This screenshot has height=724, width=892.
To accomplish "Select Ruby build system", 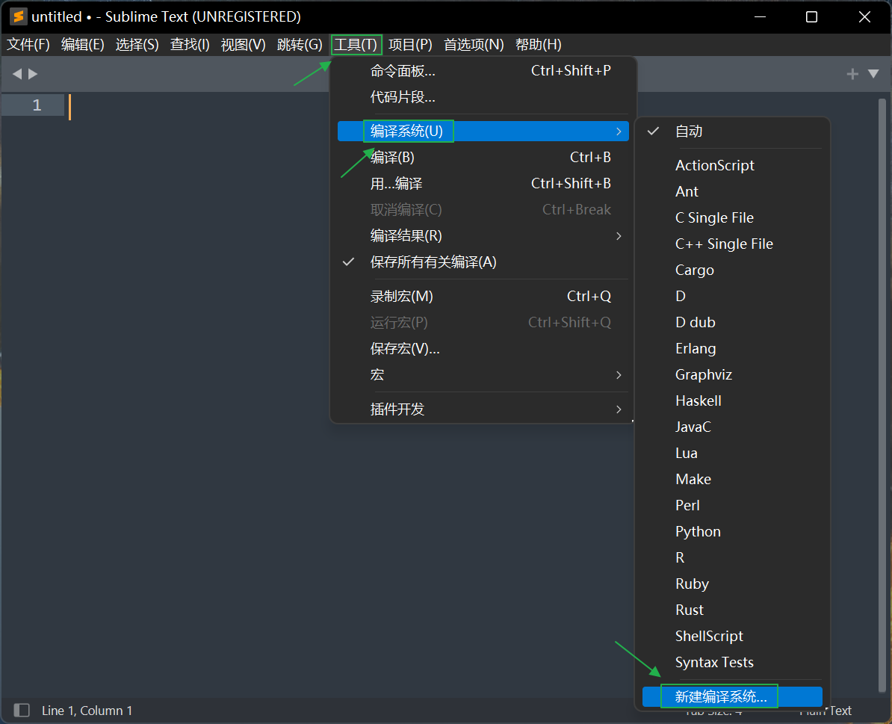I will click(x=732, y=584).
